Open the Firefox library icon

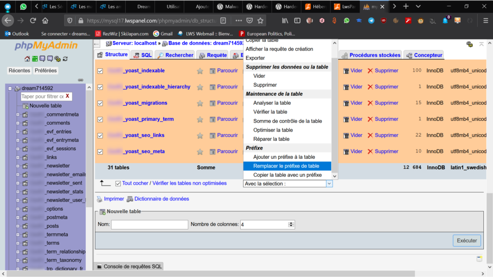(285, 21)
